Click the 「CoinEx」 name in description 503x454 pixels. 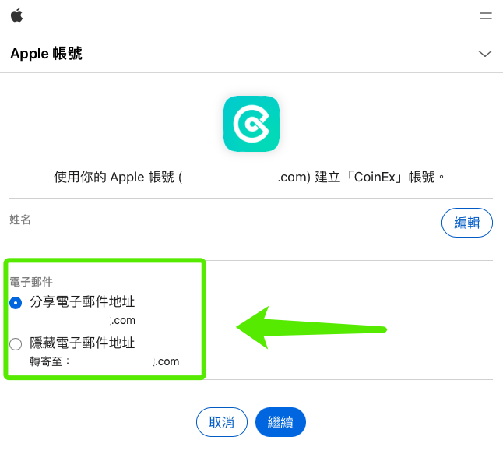coord(374,177)
